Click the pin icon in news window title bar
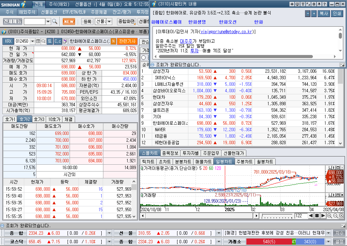347x246 pixels. click(319, 4)
